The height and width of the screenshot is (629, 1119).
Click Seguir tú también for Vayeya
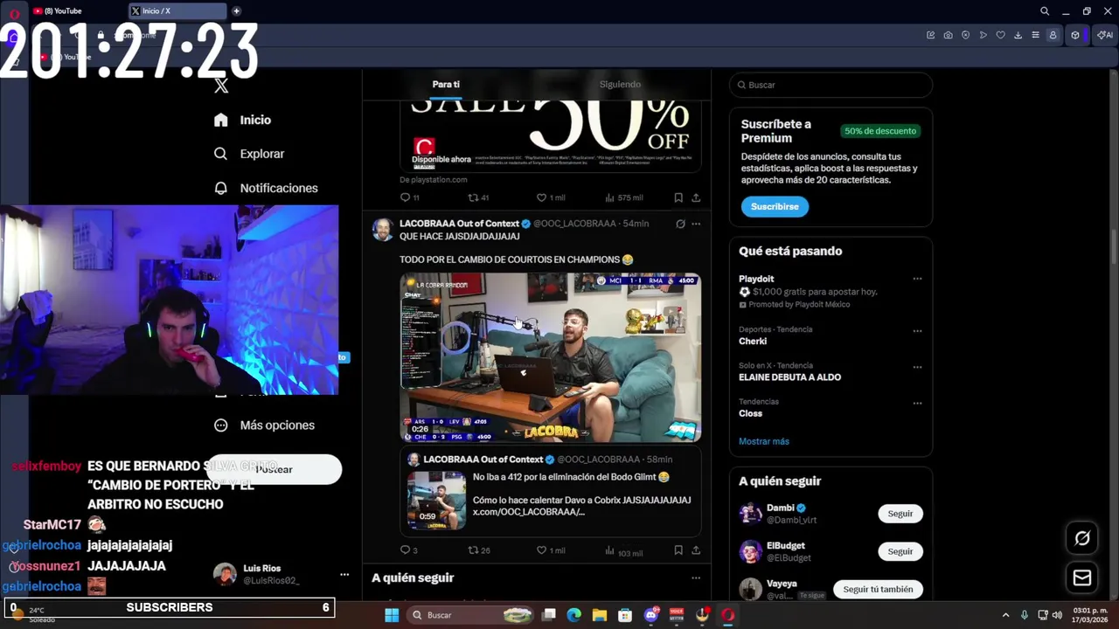pyautogui.click(x=878, y=589)
